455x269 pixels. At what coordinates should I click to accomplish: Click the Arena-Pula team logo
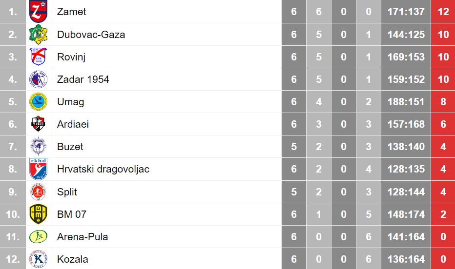(38, 237)
